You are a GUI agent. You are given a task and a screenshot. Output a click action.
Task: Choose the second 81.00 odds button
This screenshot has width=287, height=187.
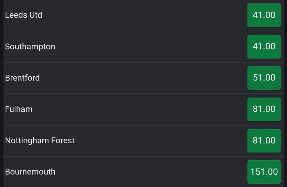coord(264,141)
